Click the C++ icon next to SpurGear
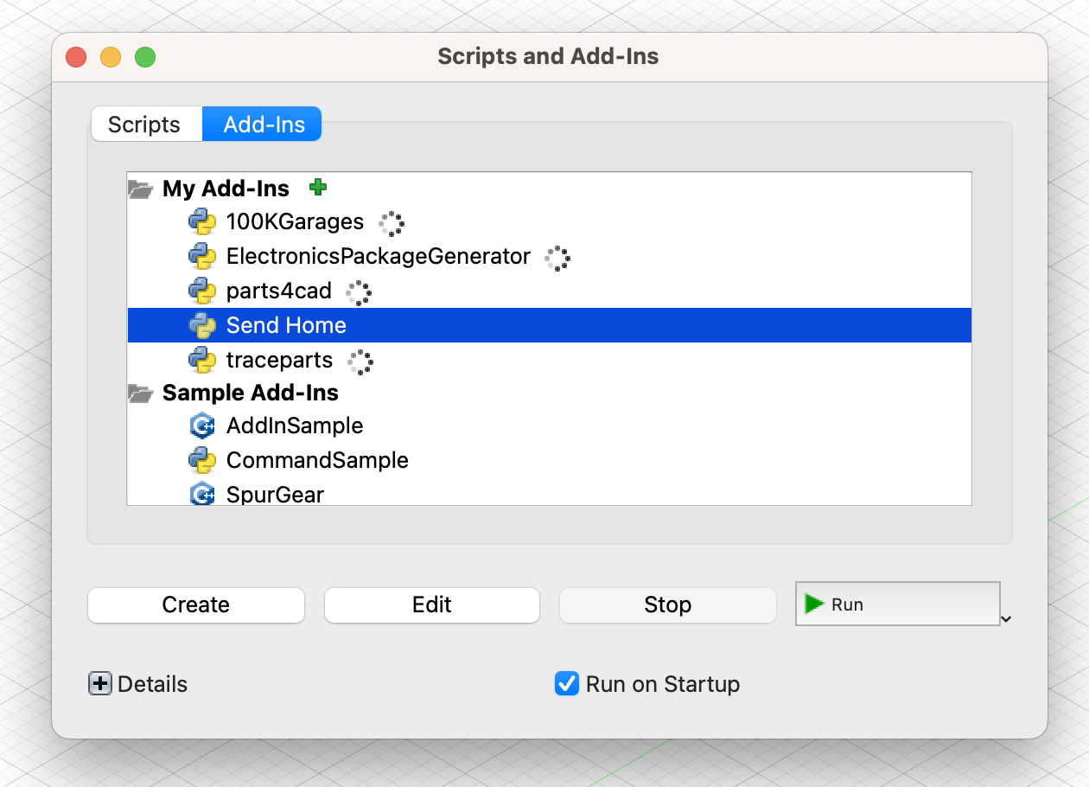 pos(202,494)
